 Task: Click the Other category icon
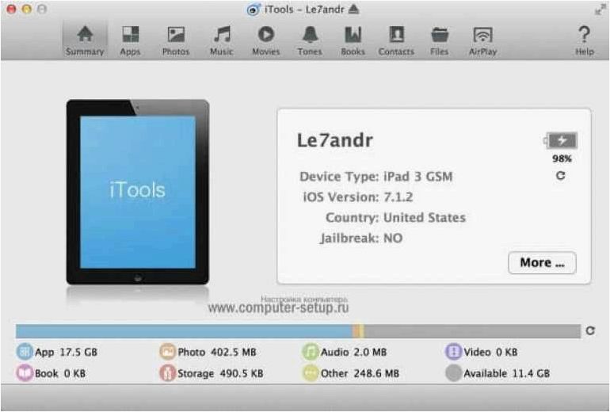pyautogui.click(x=311, y=372)
